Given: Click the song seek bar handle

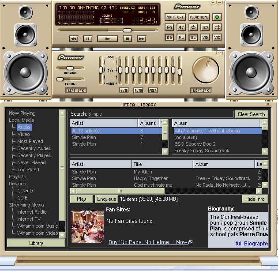Looking at the screenshot, I should point(127,30).
